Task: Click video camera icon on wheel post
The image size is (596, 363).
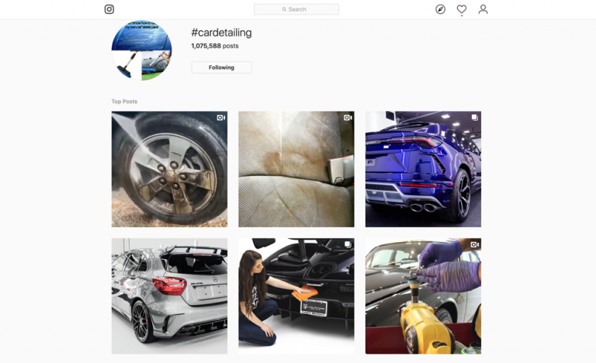Action: point(221,118)
